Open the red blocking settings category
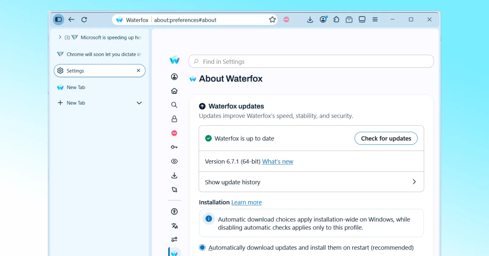Screen dimensions: 489x256 pyautogui.click(x=174, y=133)
